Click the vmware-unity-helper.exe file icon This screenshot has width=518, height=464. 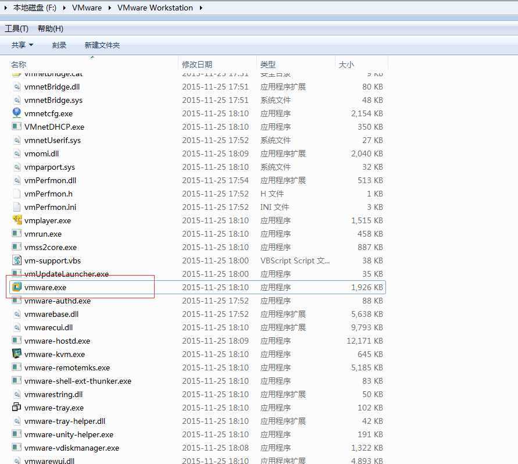click(x=17, y=434)
